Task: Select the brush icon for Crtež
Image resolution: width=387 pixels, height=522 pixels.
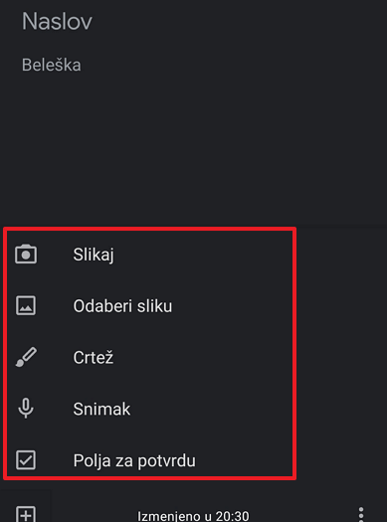Action: tap(26, 357)
